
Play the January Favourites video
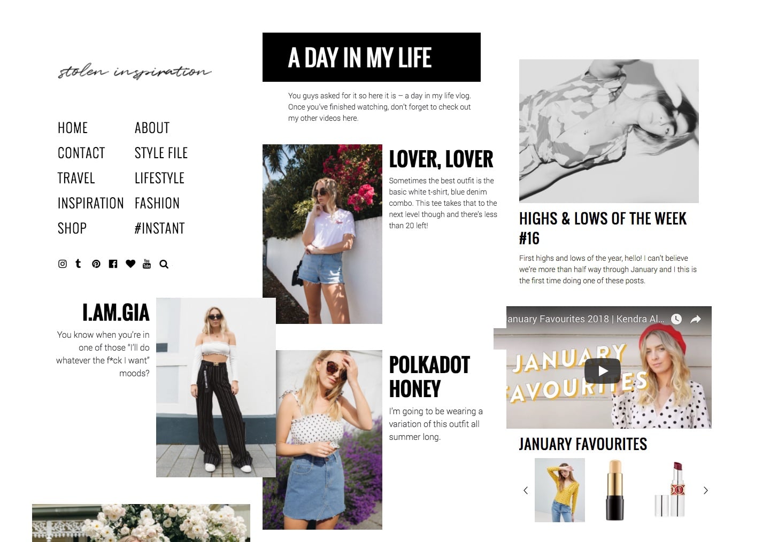point(603,371)
